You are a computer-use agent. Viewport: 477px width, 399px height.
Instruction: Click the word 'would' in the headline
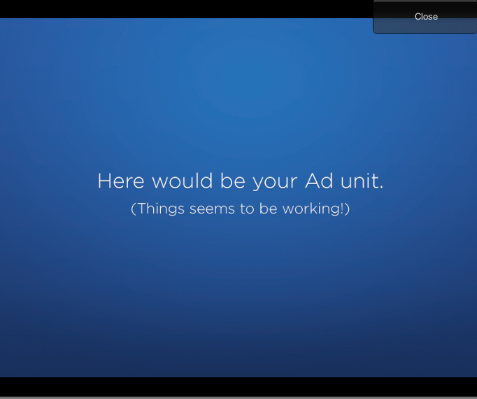click(x=182, y=181)
